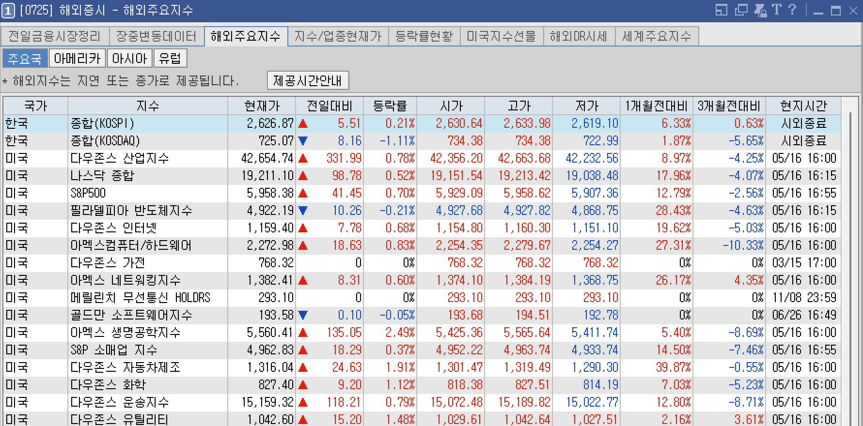Open the 지수/업종현재가 tab
This screenshot has width=863, height=426.
pos(338,36)
